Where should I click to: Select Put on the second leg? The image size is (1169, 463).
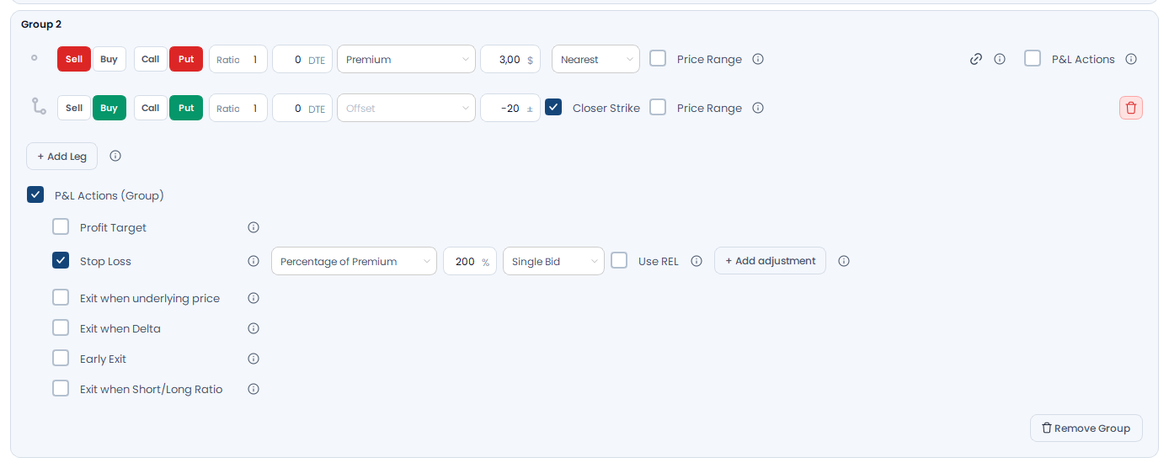click(186, 108)
